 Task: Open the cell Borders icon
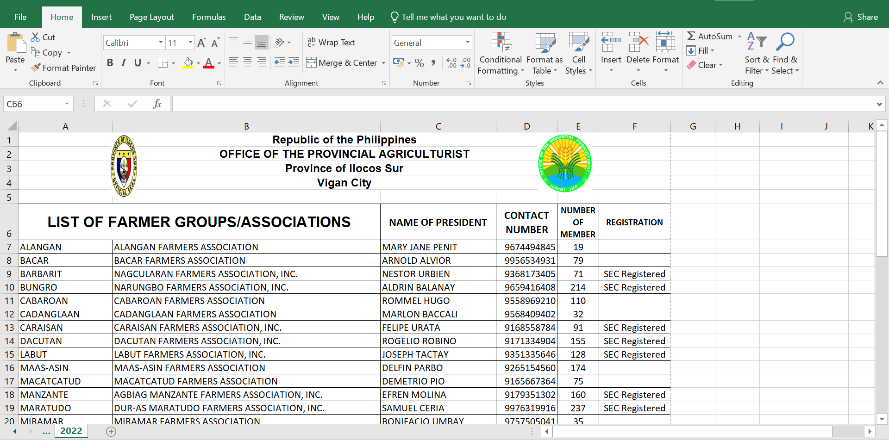pos(163,62)
